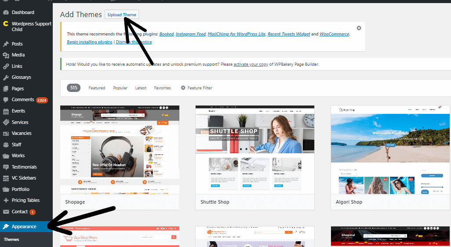Click the Contact notification badge 1
This screenshot has height=247, width=451.
33,212
